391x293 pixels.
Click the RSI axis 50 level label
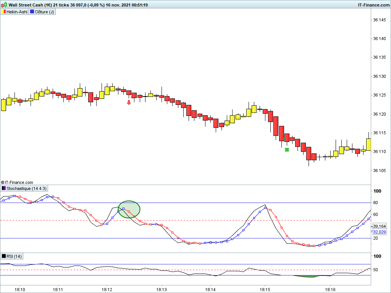375,270
